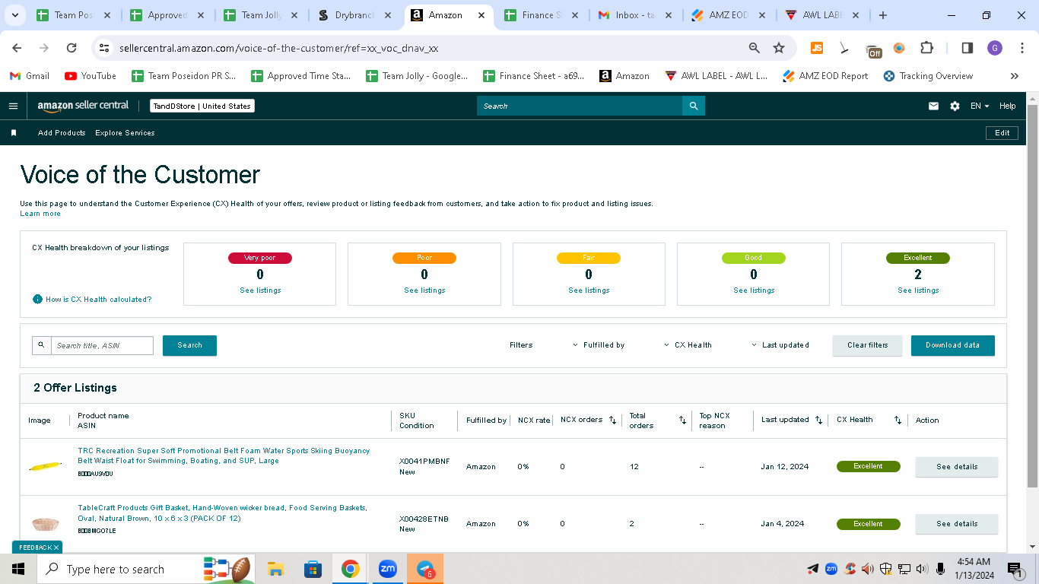Open the Seller Central hamburger menu
This screenshot has width=1039, height=584.
(13, 106)
